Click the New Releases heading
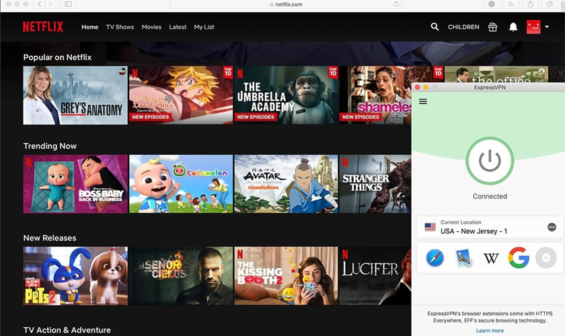565x336 pixels. (x=50, y=238)
